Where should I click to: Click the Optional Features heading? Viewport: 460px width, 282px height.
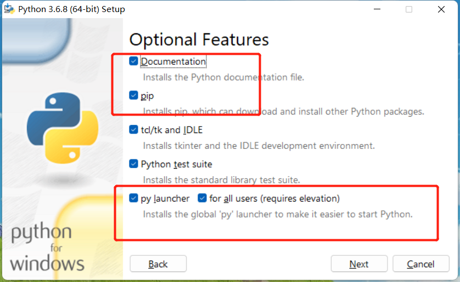[x=199, y=39]
